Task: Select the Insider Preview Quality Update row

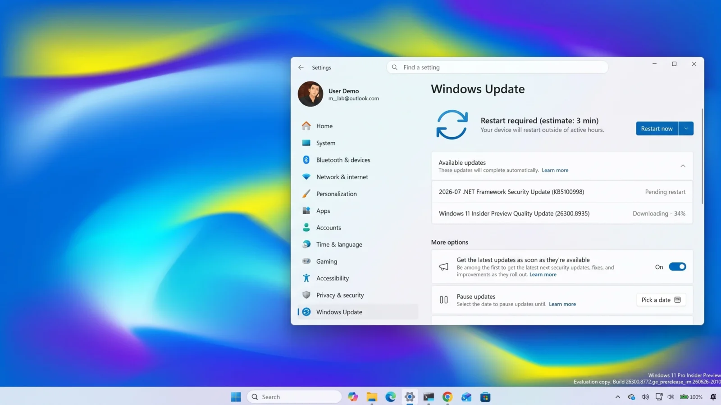Action: point(562,213)
